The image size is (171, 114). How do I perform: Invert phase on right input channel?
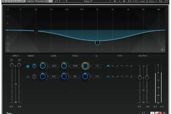click(19, 60)
